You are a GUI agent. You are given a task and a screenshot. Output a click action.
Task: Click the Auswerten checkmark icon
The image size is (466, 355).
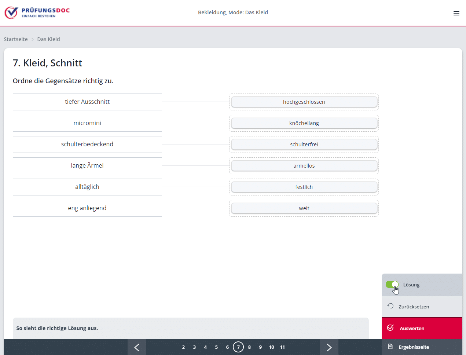click(x=390, y=328)
